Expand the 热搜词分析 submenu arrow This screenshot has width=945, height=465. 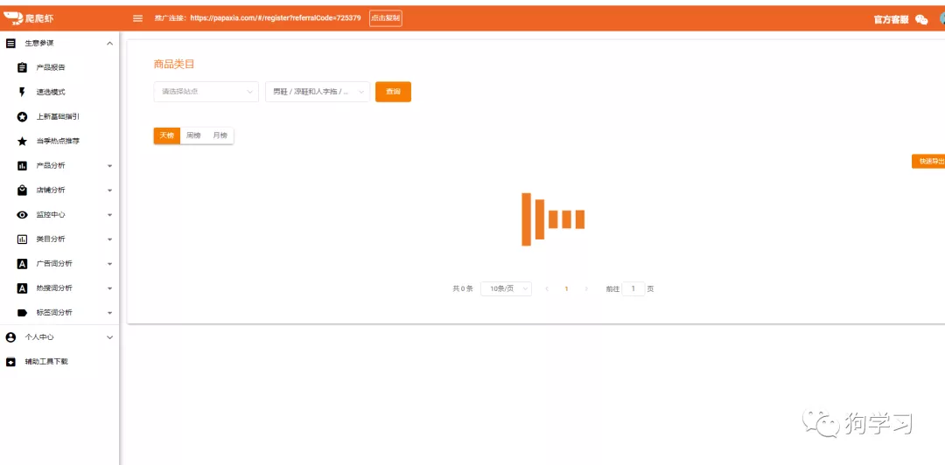click(x=109, y=288)
